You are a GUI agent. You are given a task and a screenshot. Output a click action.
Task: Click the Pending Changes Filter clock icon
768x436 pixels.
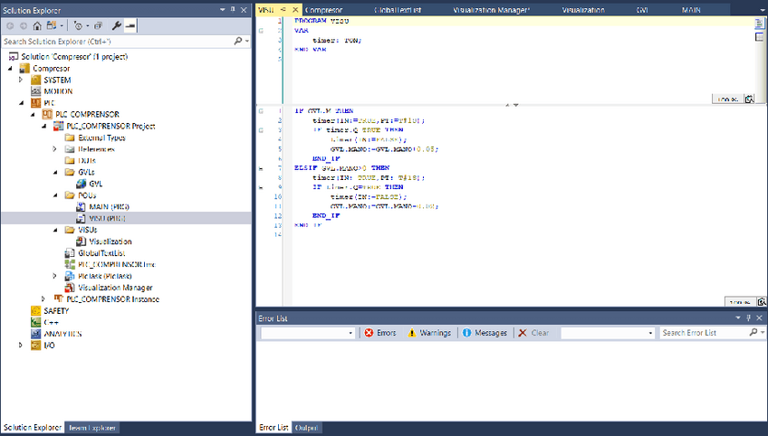[x=78, y=25]
